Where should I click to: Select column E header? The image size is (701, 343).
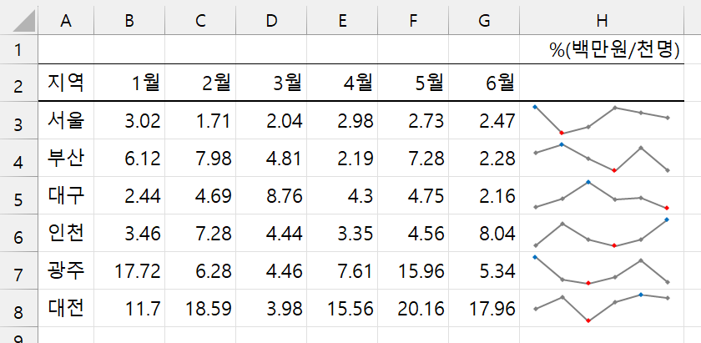click(342, 21)
